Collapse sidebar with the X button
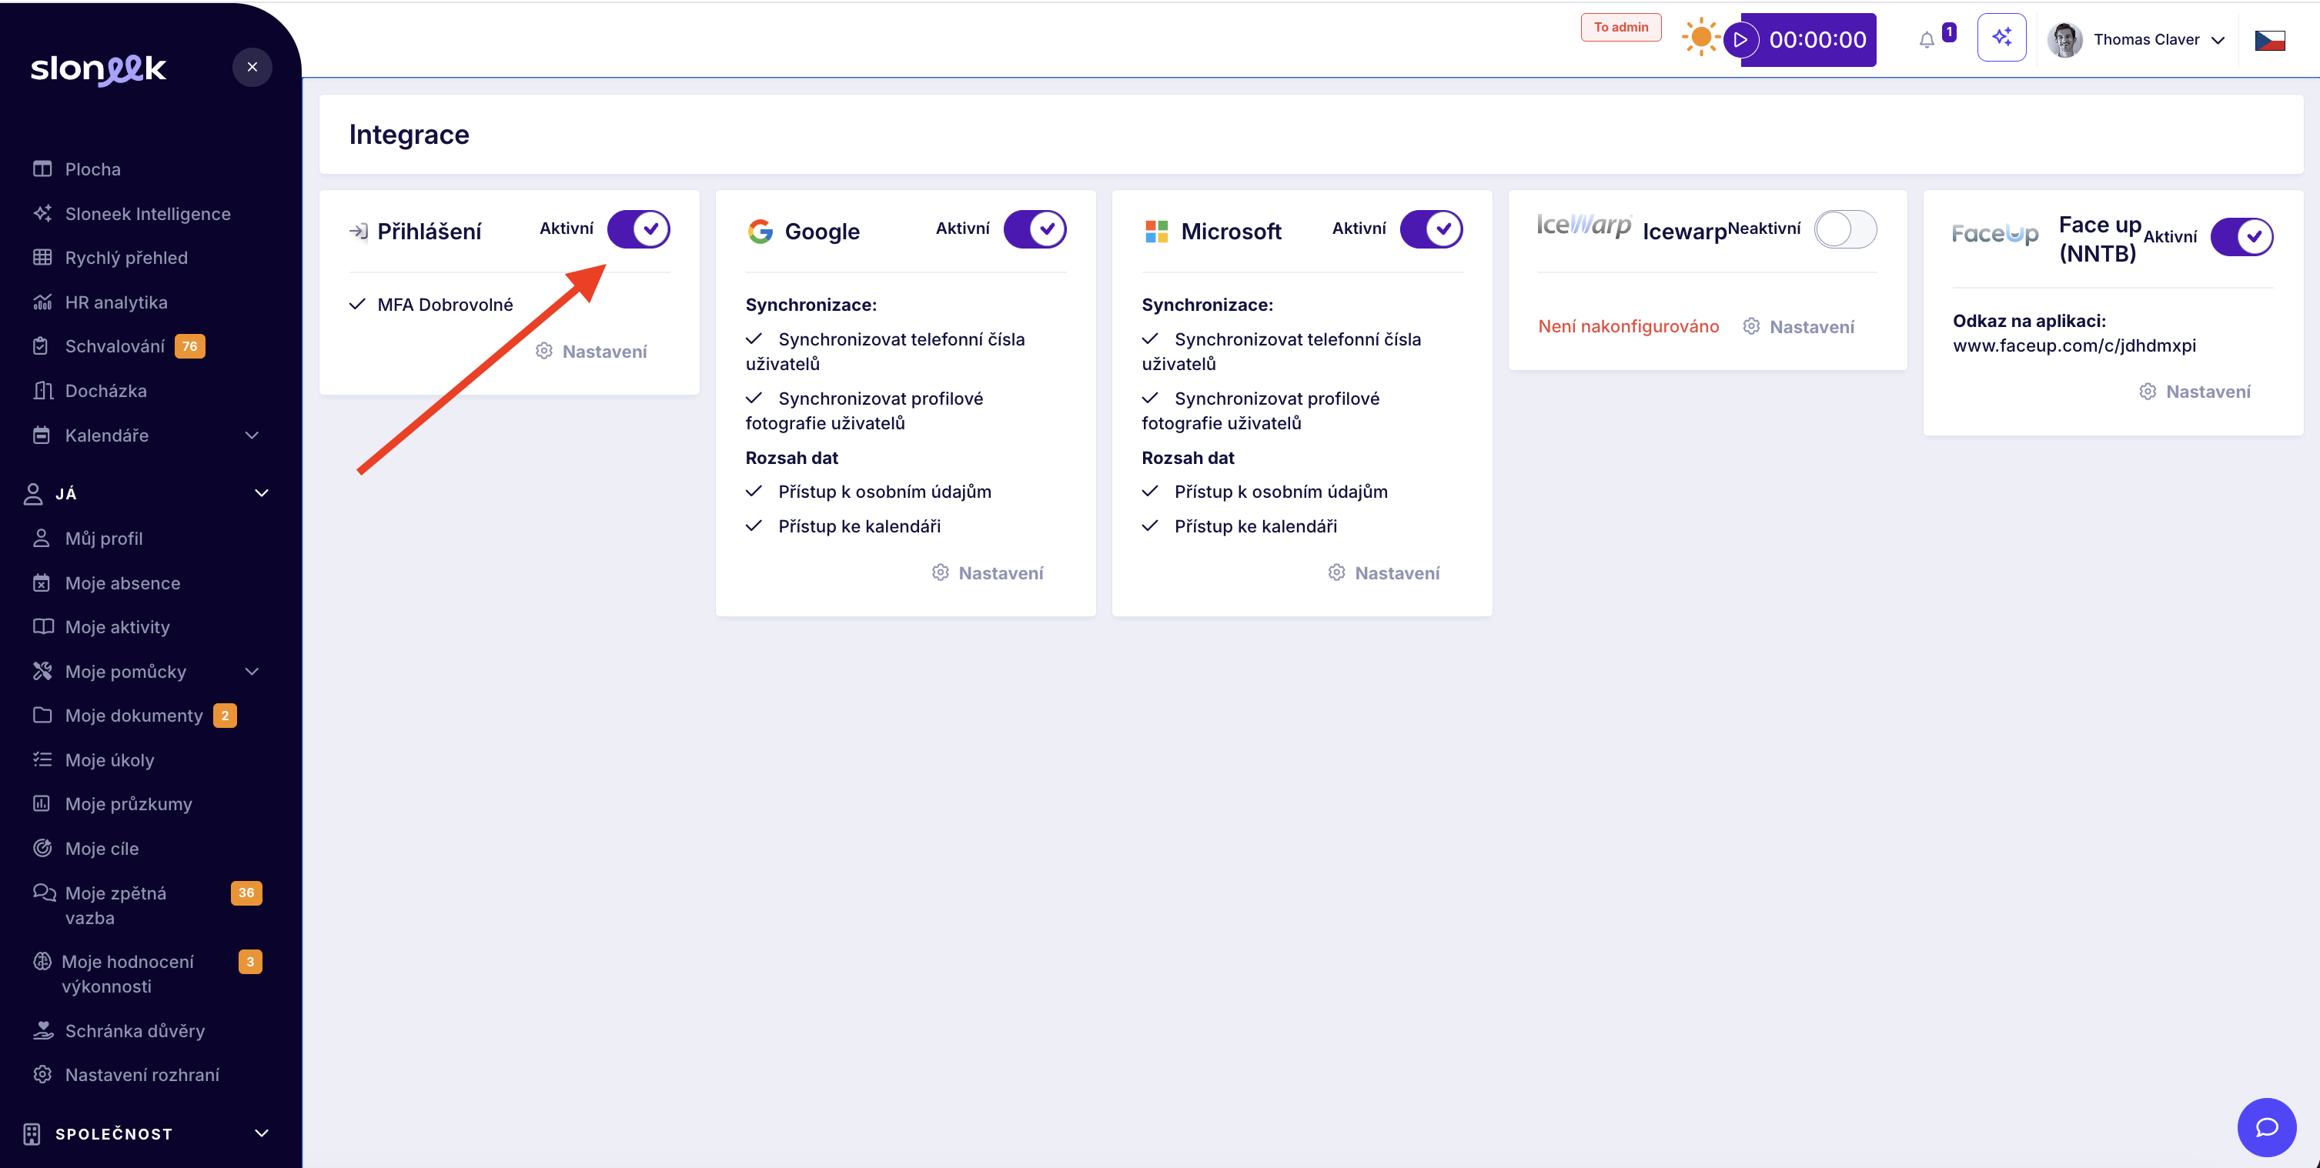The width and height of the screenshot is (2320, 1168). click(x=252, y=67)
